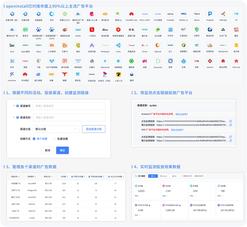Click the Dayumob platform icon
The image size is (247, 227).
click(x=158, y=61)
